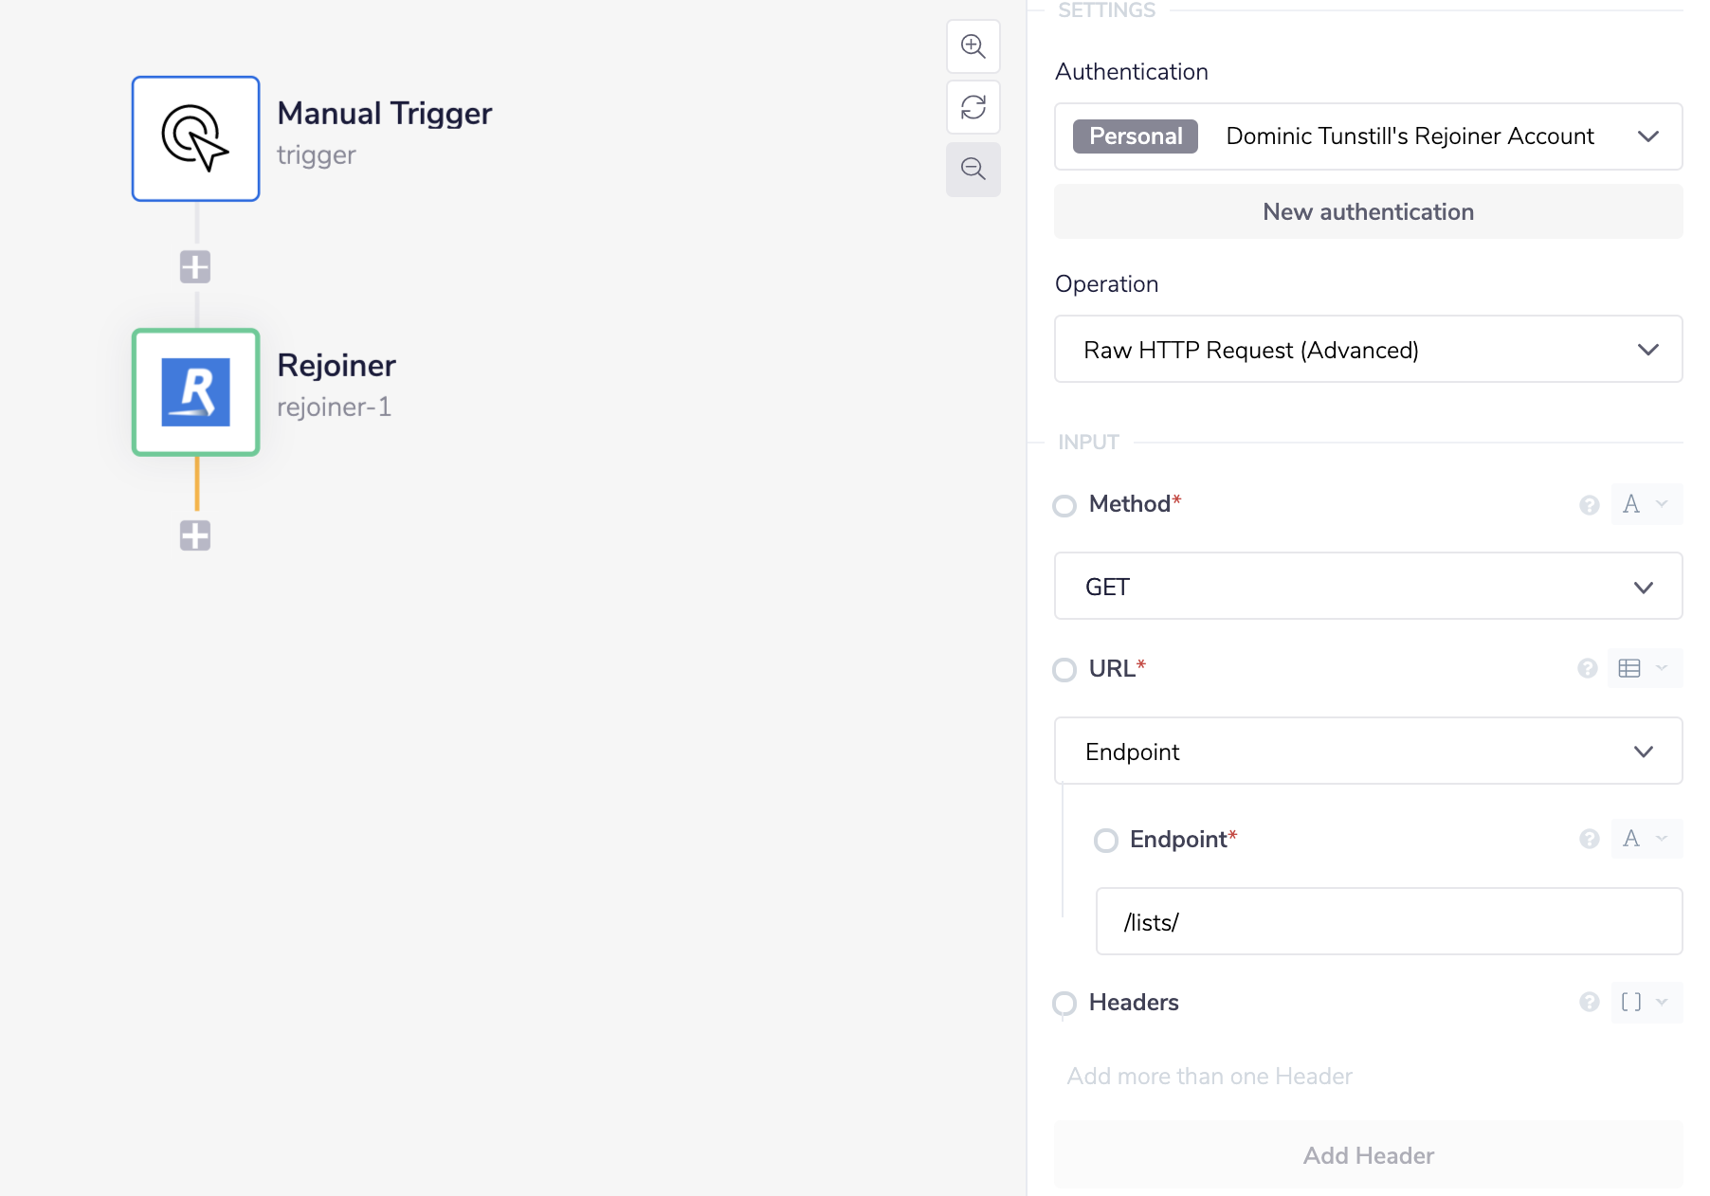The image size is (1710, 1196).
Task: Toggle the URL field radio circle
Action: pyautogui.click(x=1064, y=670)
